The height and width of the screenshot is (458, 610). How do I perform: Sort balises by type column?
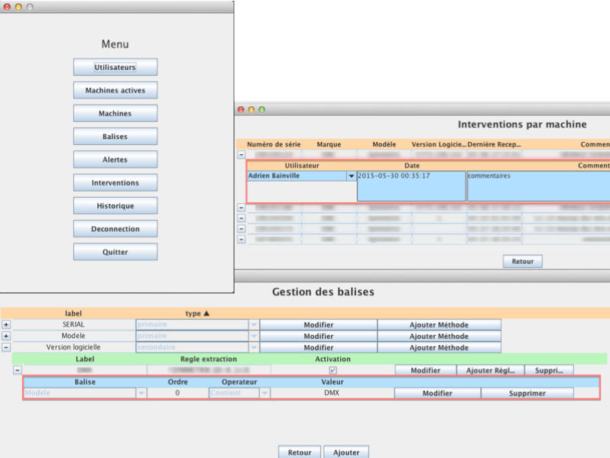(197, 314)
